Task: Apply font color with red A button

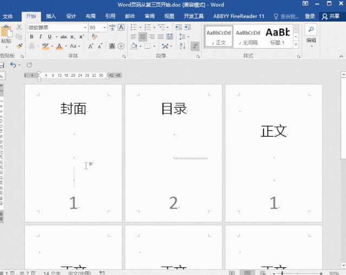Action: point(60,46)
